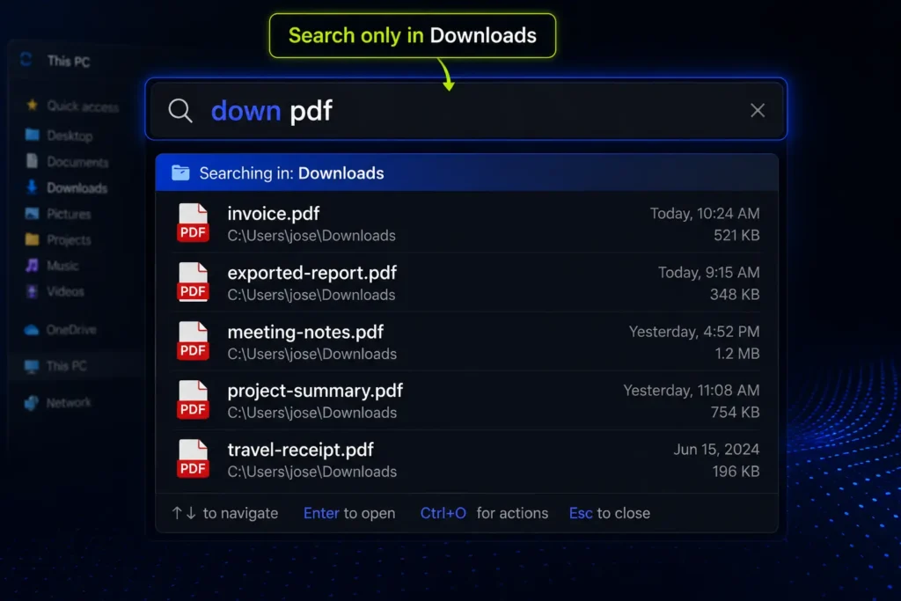Viewport: 901px width, 601px height.
Task: Click the path under travel-receipt.pdf
Action: (312, 472)
